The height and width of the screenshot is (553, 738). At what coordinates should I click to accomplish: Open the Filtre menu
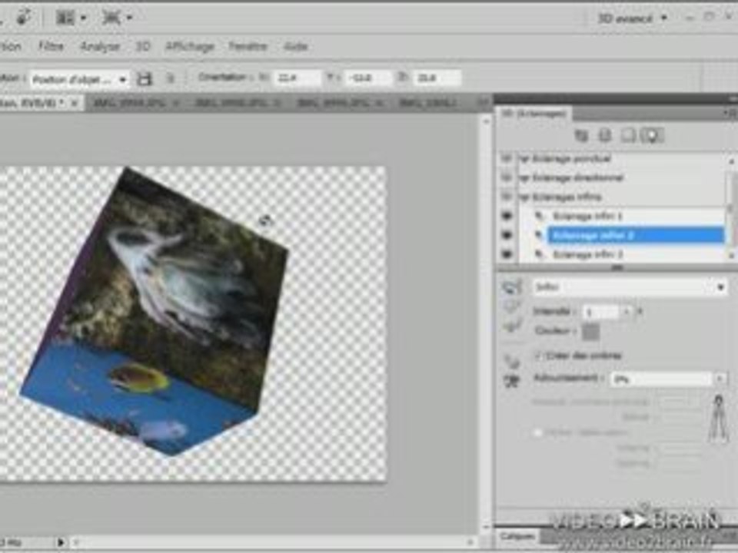pyautogui.click(x=51, y=46)
